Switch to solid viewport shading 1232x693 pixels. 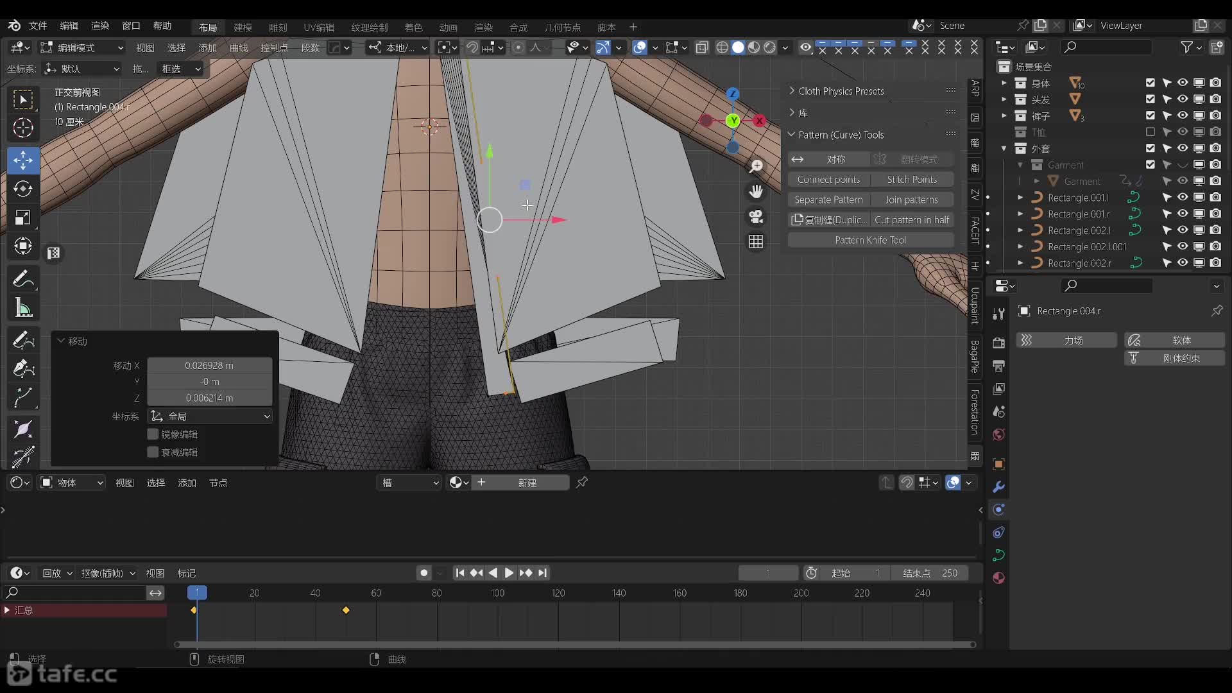coord(739,47)
